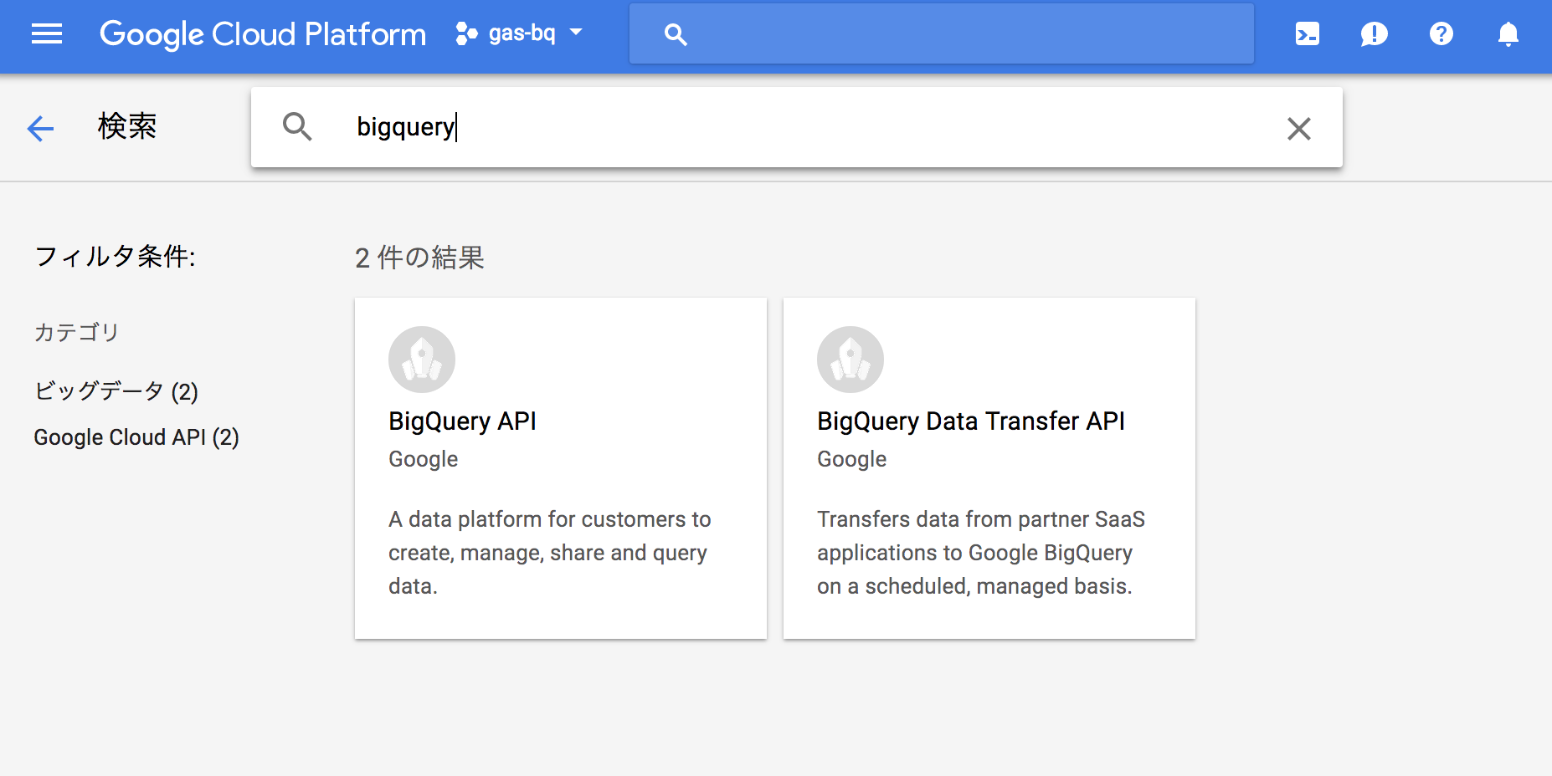Viewport: 1552px width, 776px height.
Task: Open the help question mark icon
Action: [1441, 33]
